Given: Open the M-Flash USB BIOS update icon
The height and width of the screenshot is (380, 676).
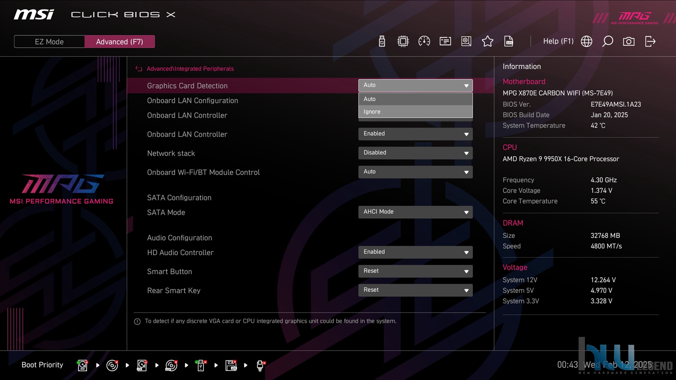Looking at the screenshot, I should pos(382,41).
